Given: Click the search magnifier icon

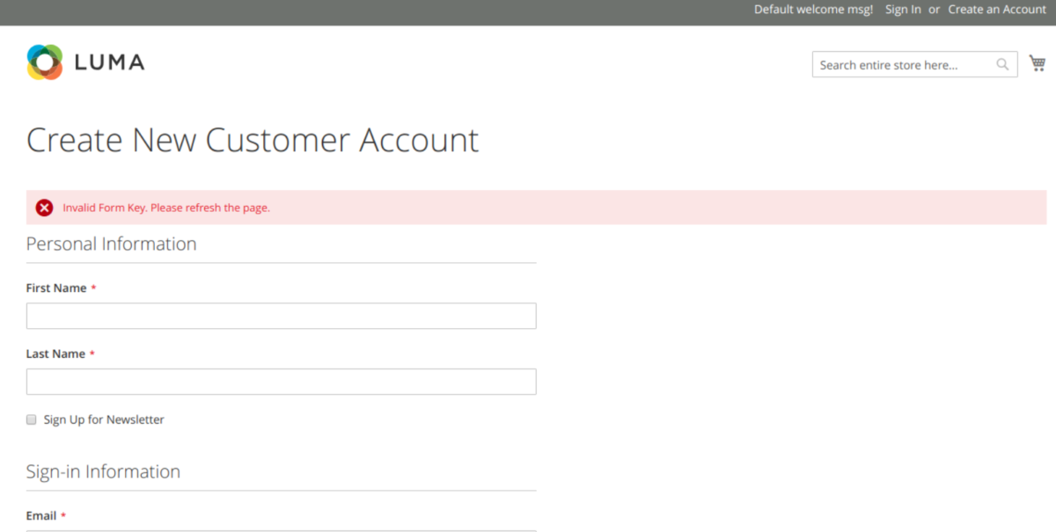Looking at the screenshot, I should [x=1002, y=64].
